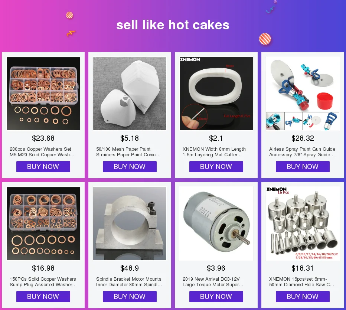Open the aluminum spindle bracket image
Viewport: 346px width, 310px height.
(130, 223)
